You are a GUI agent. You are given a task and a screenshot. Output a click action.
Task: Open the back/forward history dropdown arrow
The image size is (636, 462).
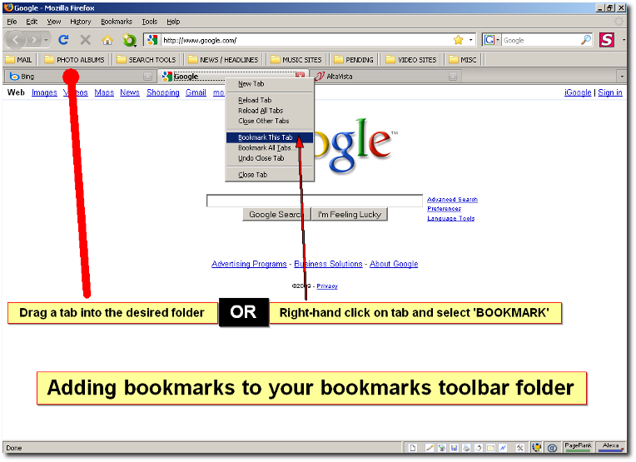coord(47,40)
